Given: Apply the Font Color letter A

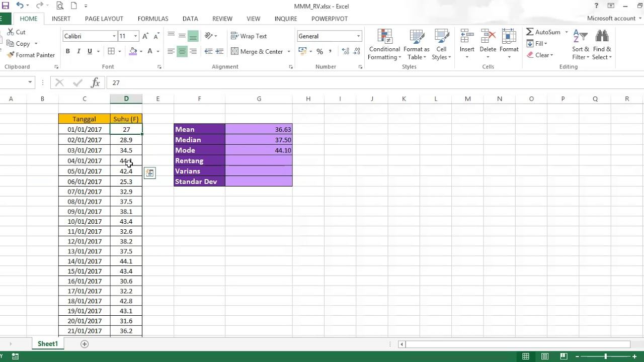Looking at the screenshot, I should 150,51.
